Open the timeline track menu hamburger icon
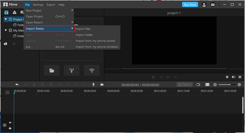This screenshot has width=245, height=133. 7,92
